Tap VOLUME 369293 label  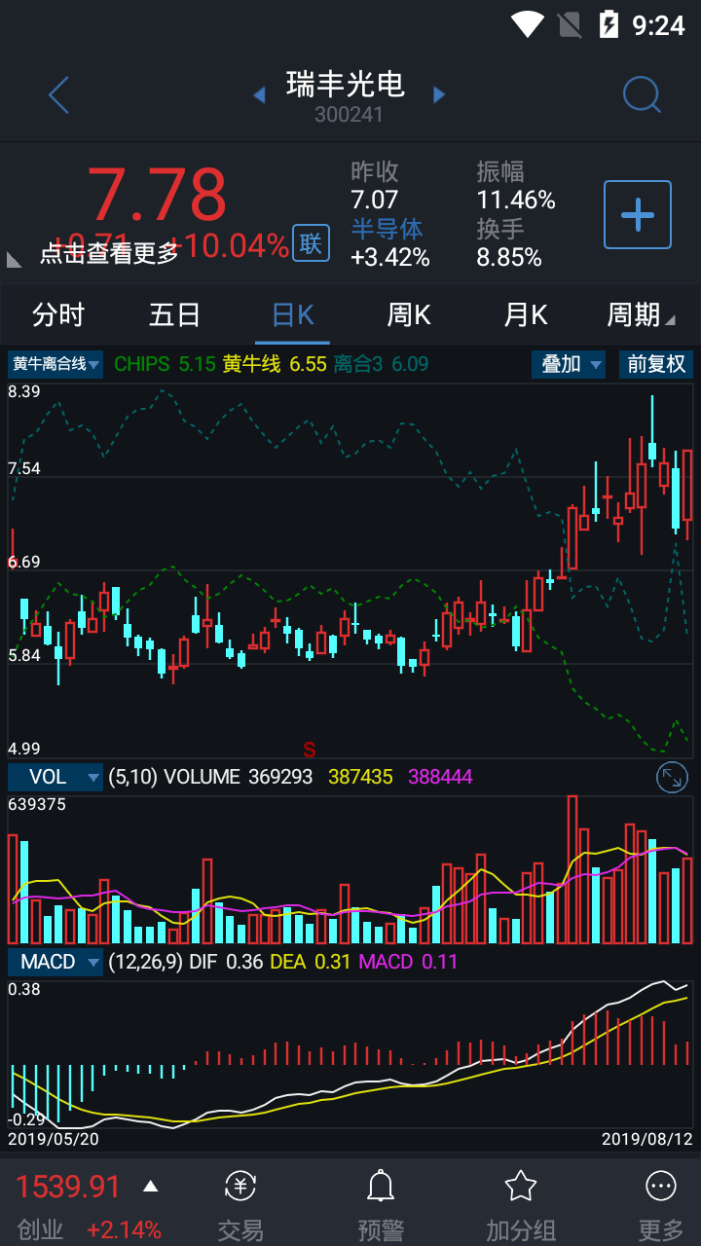coord(239,777)
